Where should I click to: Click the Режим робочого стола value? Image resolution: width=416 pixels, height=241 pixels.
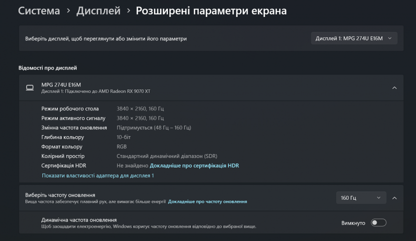[x=140, y=109]
